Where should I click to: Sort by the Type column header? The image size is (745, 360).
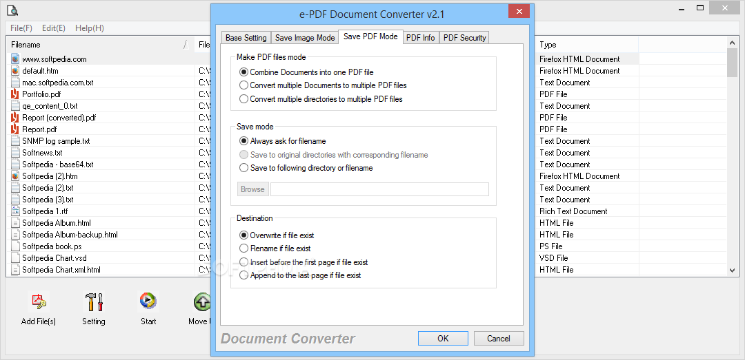point(587,45)
